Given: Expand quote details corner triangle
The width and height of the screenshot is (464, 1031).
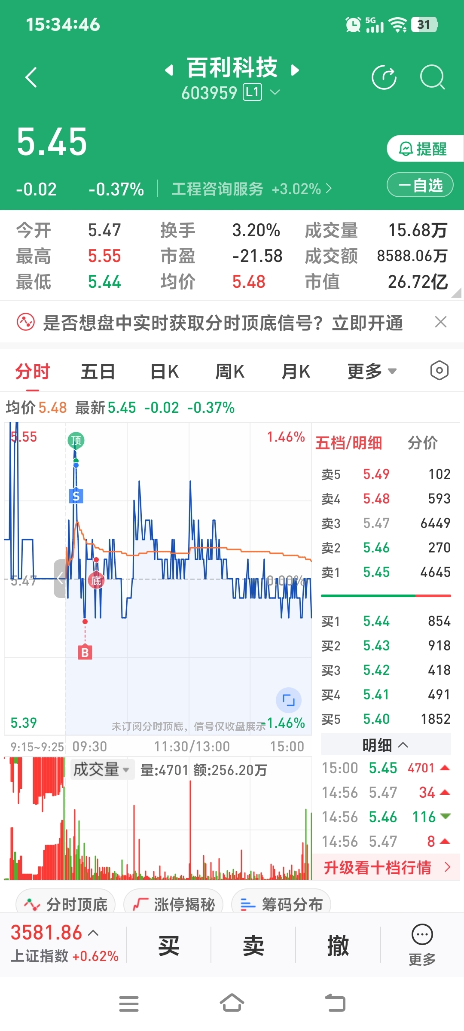Looking at the screenshot, I should (x=457, y=293).
